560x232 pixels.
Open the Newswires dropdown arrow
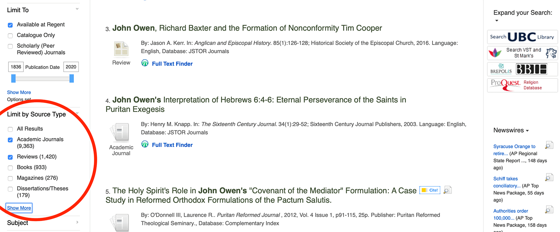click(x=527, y=131)
